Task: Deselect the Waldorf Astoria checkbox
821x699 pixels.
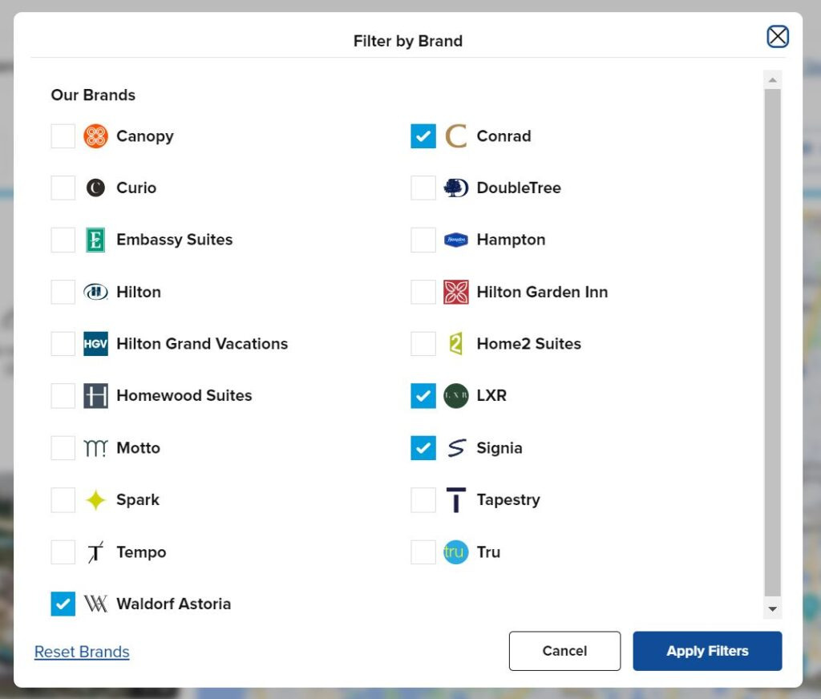Action: [x=63, y=604]
